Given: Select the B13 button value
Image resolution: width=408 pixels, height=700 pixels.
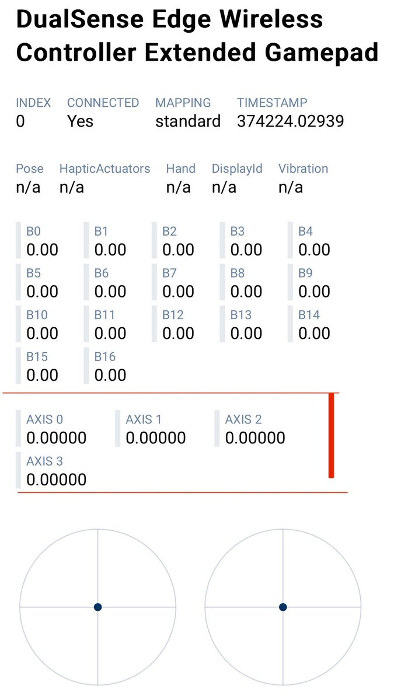Looking at the screenshot, I should point(246,334).
